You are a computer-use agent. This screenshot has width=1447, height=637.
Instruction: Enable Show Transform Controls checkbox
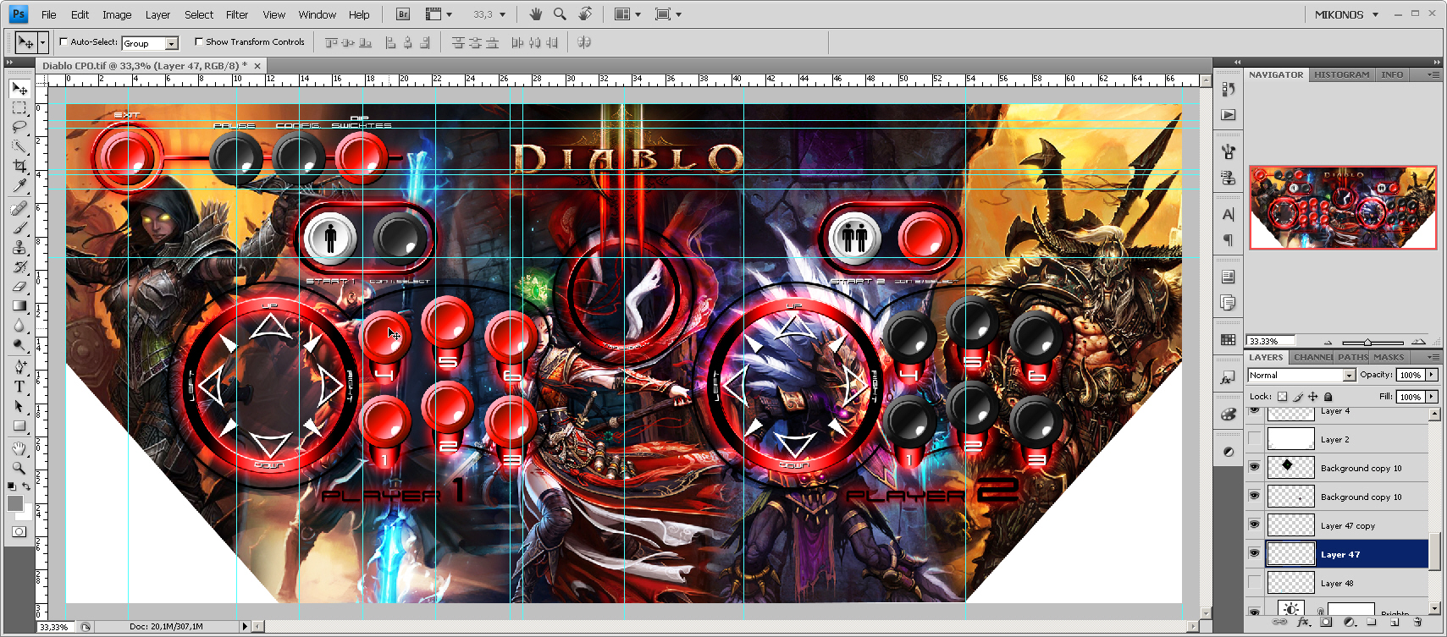coord(199,41)
